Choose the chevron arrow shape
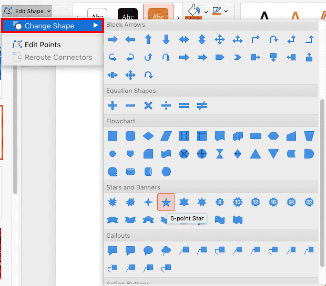The height and width of the screenshot is (286, 326). (238, 57)
